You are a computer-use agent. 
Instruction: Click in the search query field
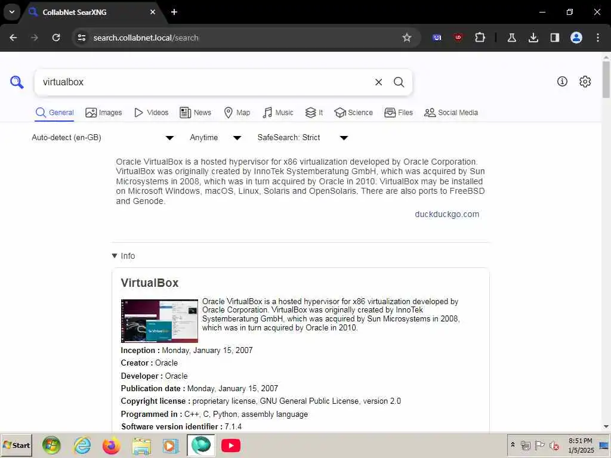(206, 82)
